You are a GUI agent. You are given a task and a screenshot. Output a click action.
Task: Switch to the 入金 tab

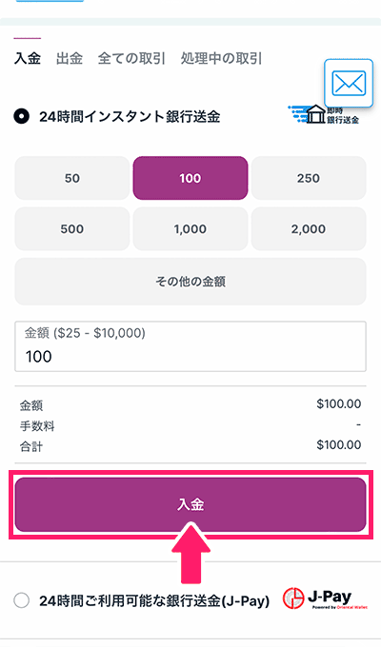pos(28,58)
